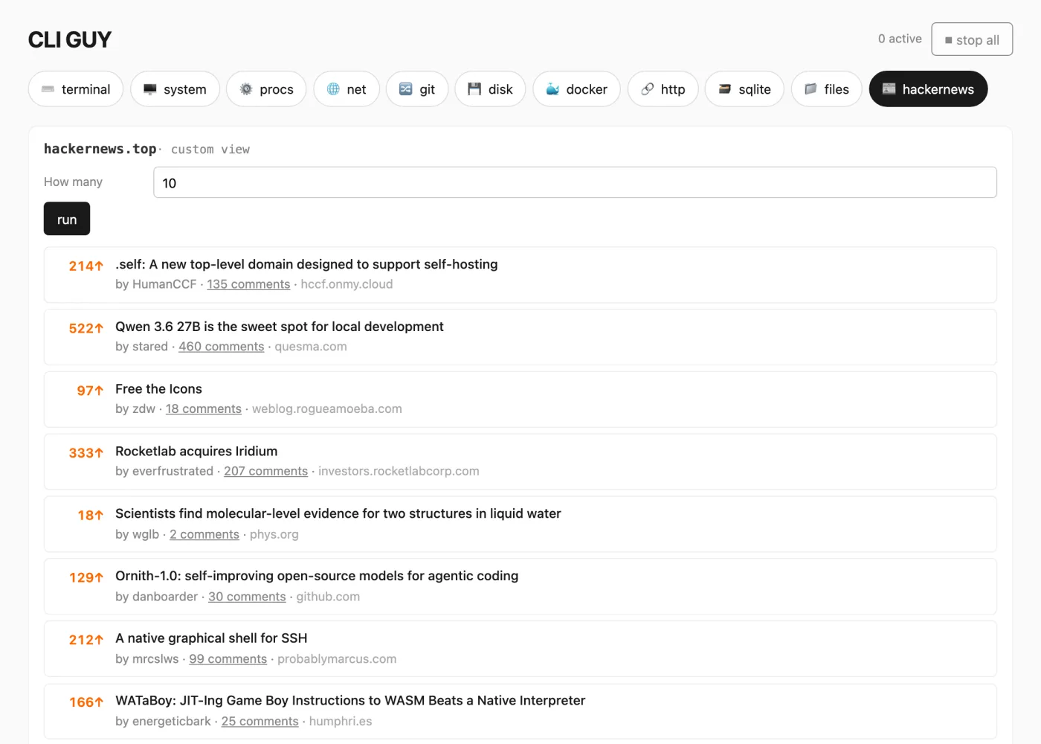Click the 0 active status text
This screenshot has height=744, width=1041.
(x=900, y=39)
